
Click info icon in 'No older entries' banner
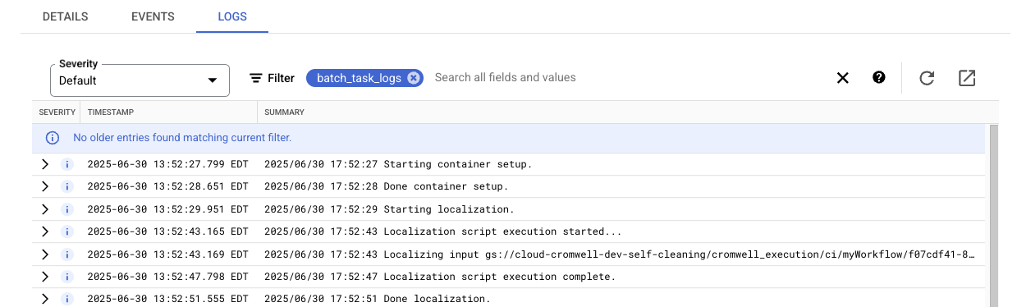pos(52,138)
